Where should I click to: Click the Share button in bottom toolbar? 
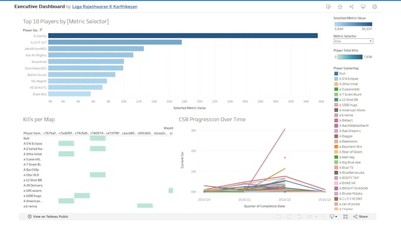(360, 217)
